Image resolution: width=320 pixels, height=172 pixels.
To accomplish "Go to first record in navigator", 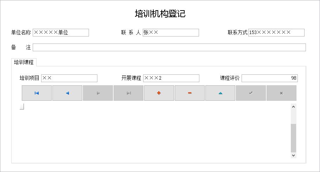I will pos(37,93).
